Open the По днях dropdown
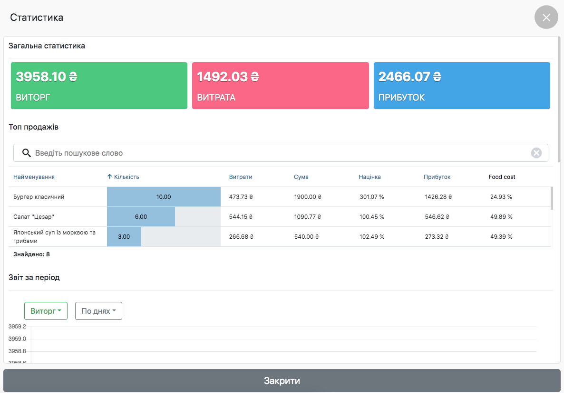The image size is (564, 393). coord(98,311)
